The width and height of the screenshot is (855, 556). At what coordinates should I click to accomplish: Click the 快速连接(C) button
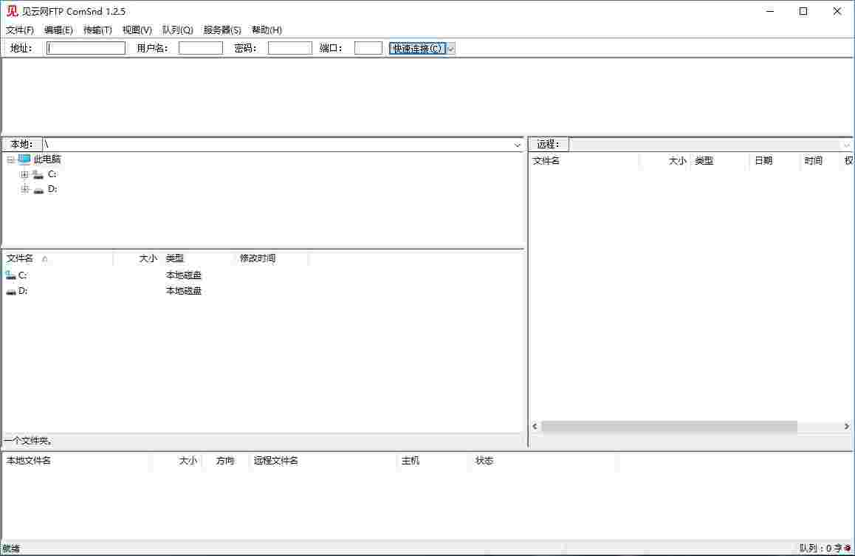click(418, 49)
